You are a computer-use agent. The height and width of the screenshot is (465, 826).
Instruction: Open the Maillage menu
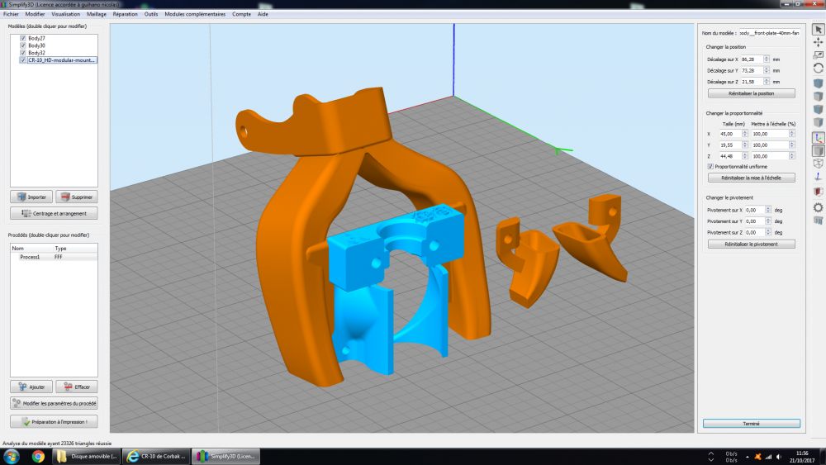(97, 14)
